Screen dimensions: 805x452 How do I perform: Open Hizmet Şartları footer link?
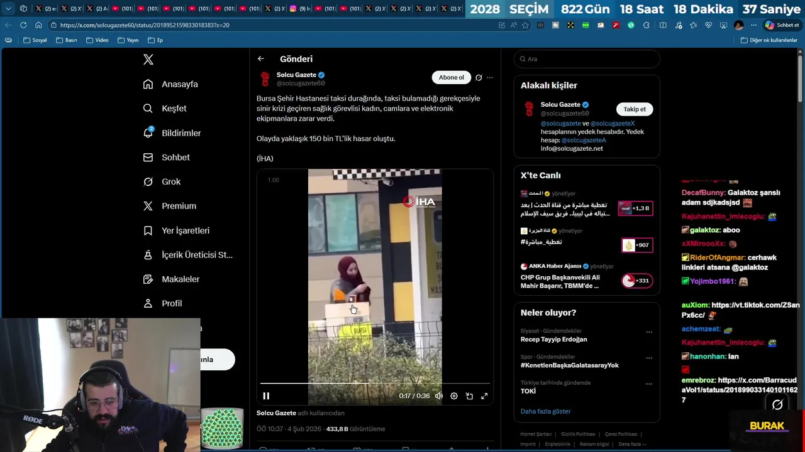coord(536,434)
